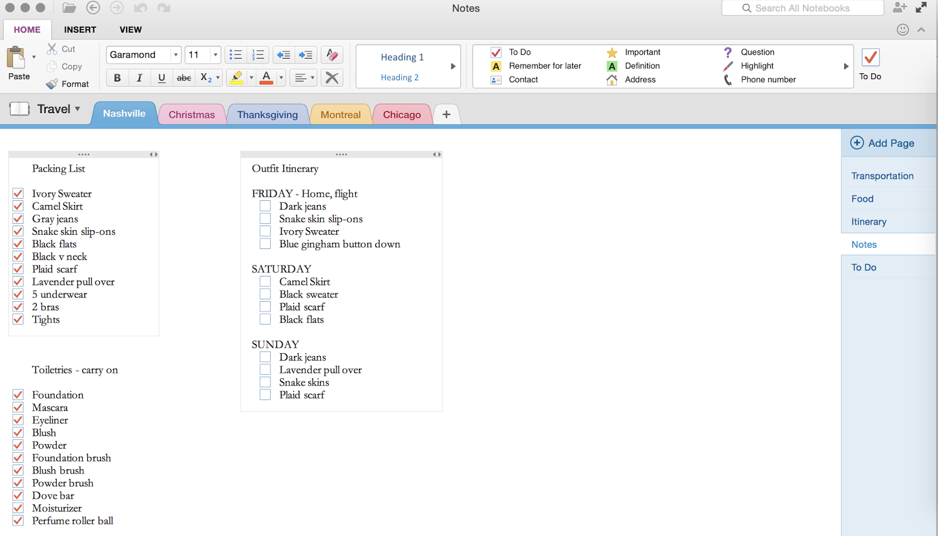Apply bulleted list formatting

236,54
